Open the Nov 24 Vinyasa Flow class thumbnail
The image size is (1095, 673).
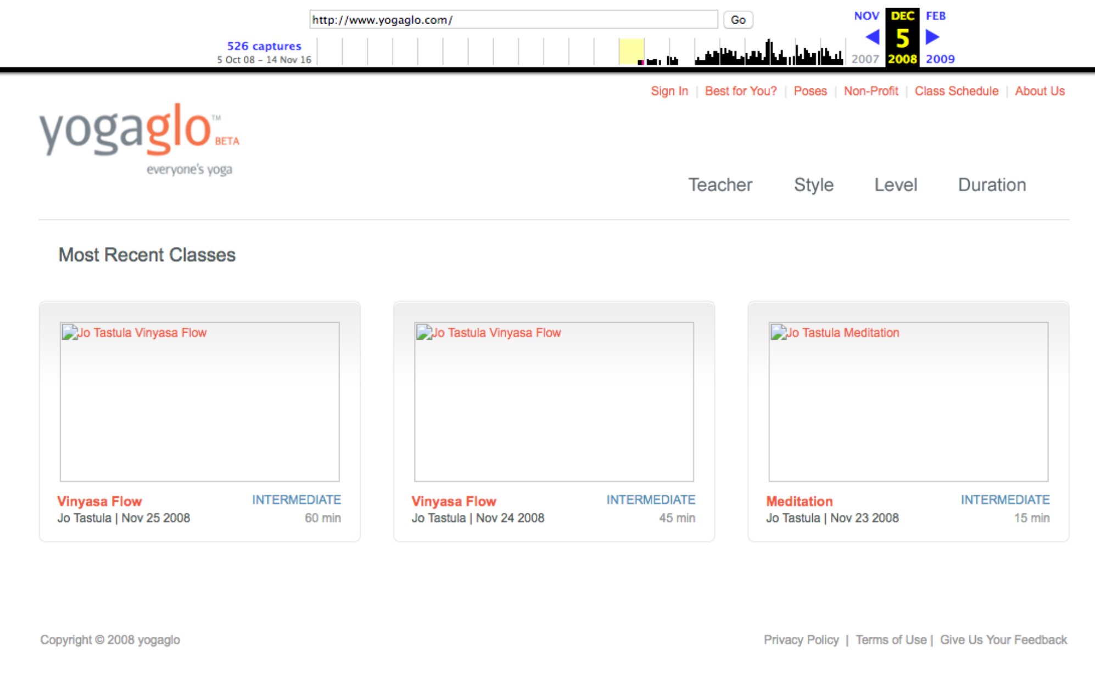tap(554, 402)
